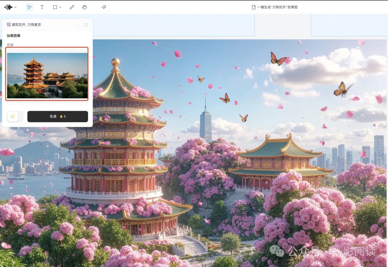Select the pencil drawing tool
This screenshot has width=388, height=267.
(x=72, y=7)
